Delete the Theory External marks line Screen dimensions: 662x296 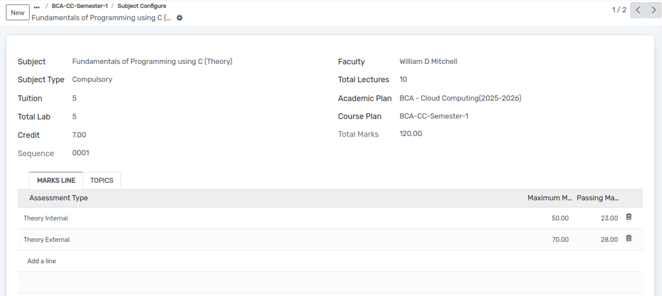[629, 238]
